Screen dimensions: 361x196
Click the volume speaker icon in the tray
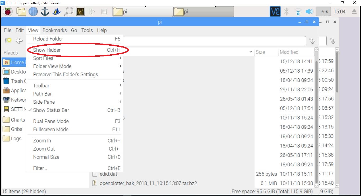point(309,12)
